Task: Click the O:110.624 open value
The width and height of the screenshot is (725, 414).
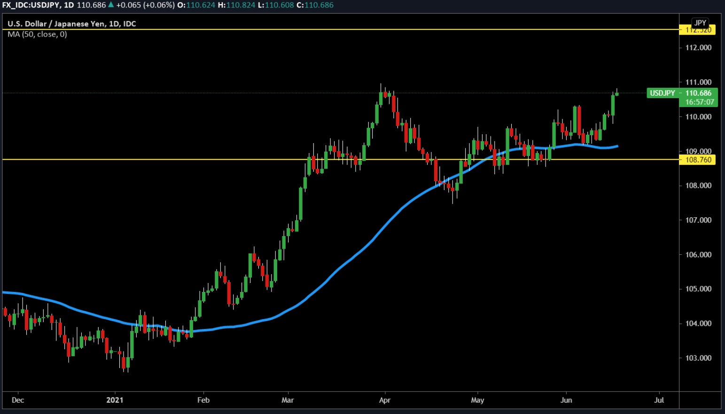Action: [x=196, y=5]
